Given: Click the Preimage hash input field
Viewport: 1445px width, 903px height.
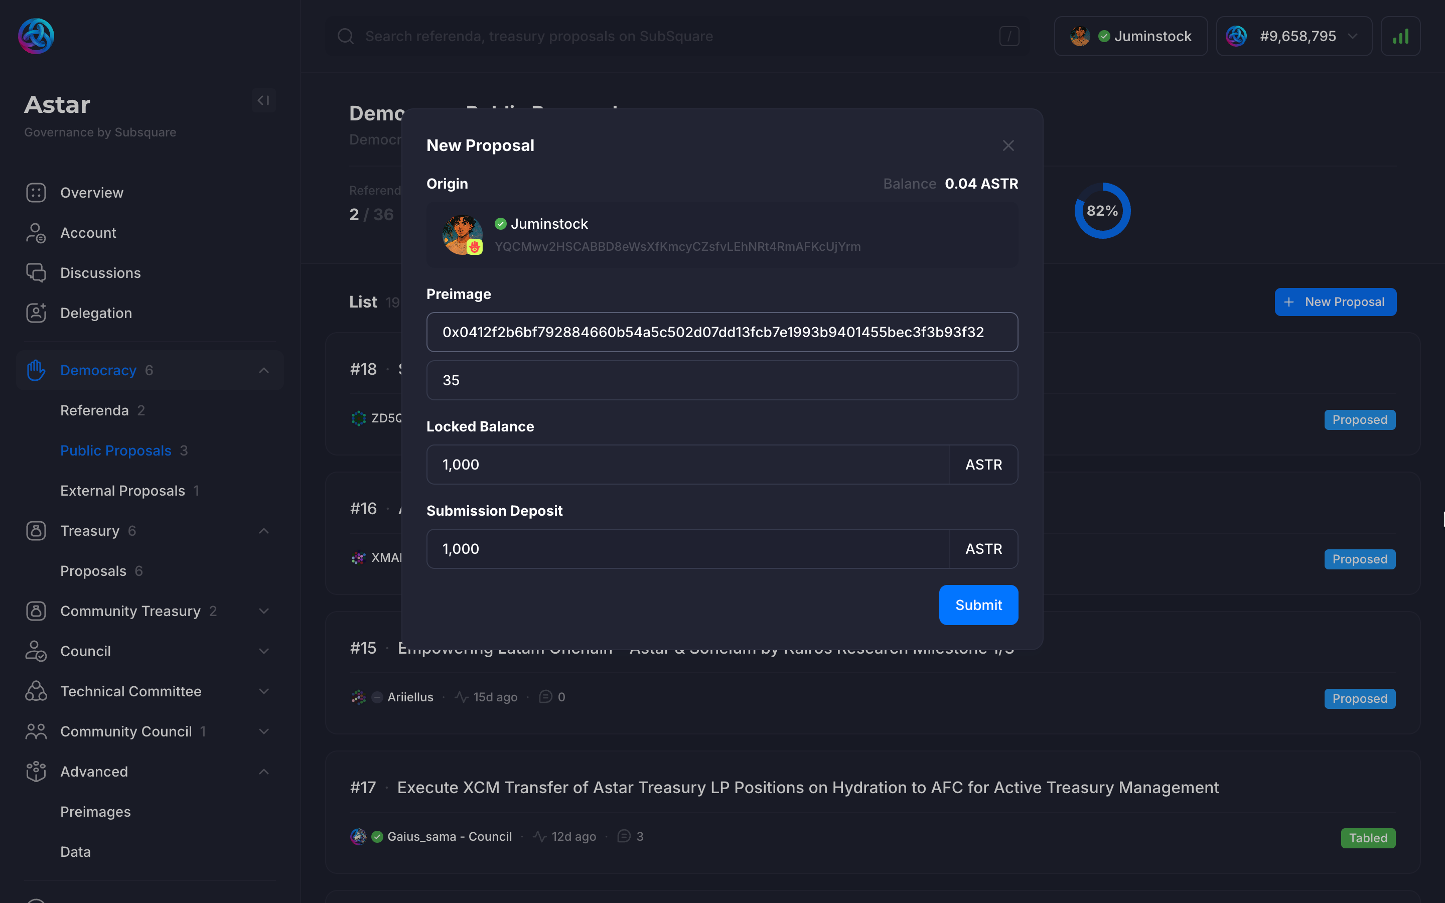Looking at the screenshot, I should (721, 332).
